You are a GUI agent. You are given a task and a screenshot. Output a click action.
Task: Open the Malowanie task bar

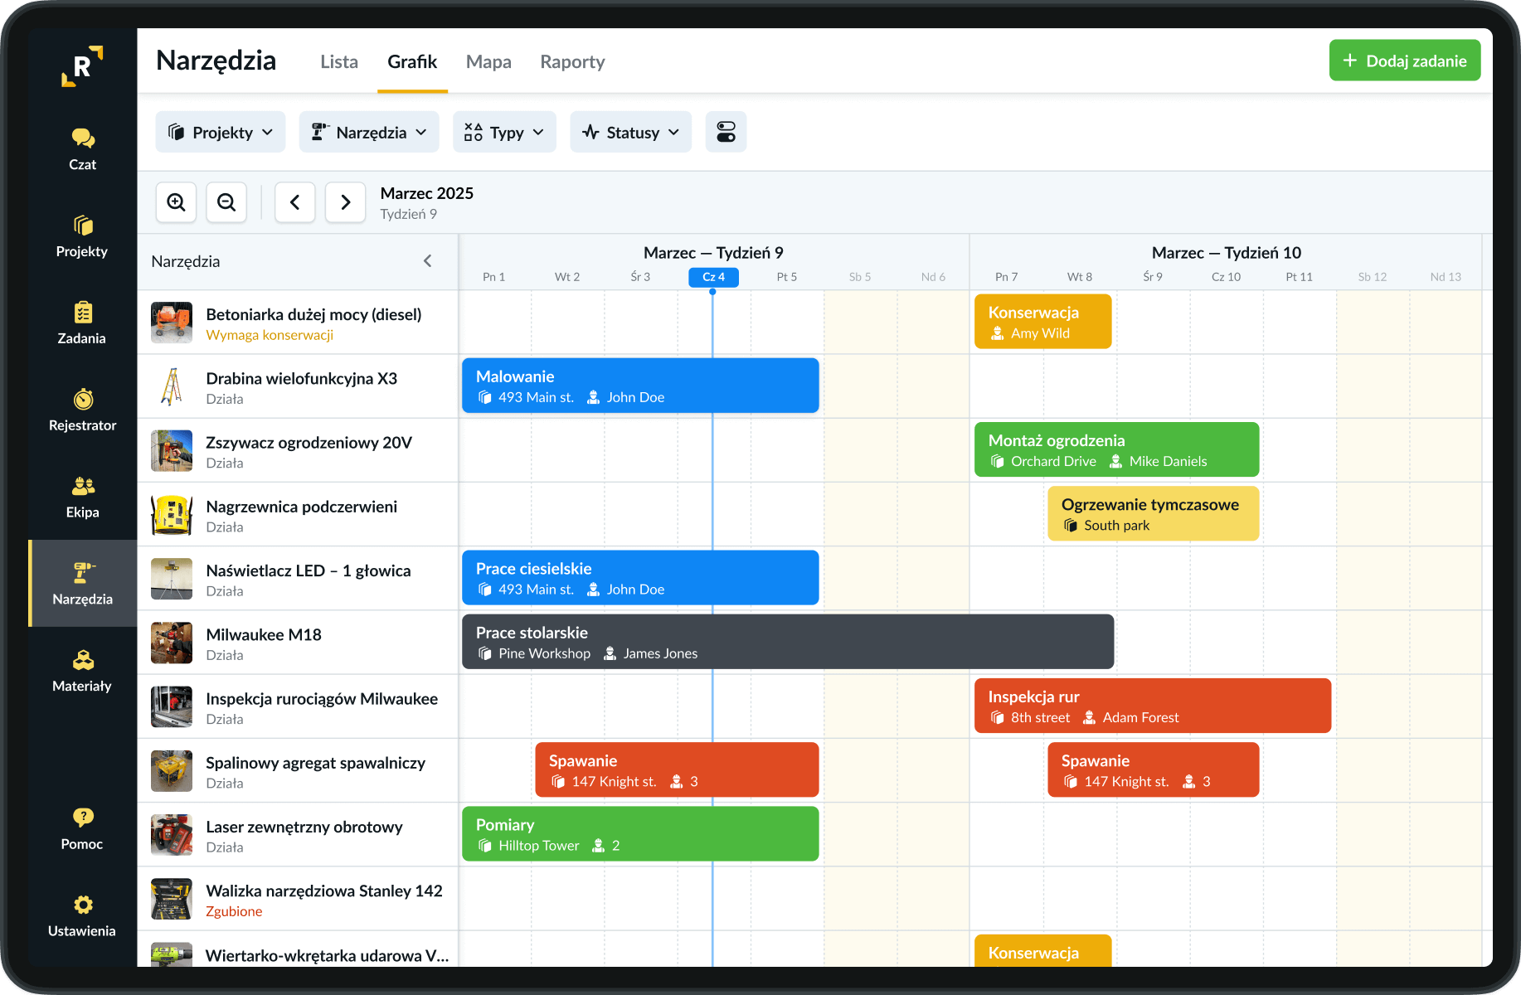point(640,386)
